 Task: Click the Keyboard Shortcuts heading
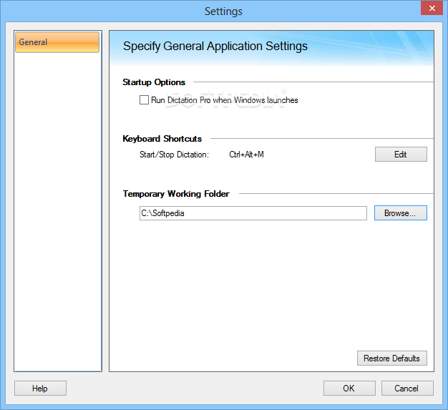[x=162, y=139]
